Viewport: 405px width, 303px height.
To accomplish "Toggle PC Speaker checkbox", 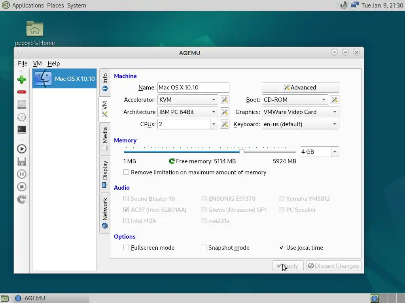I will pos(282,210).
